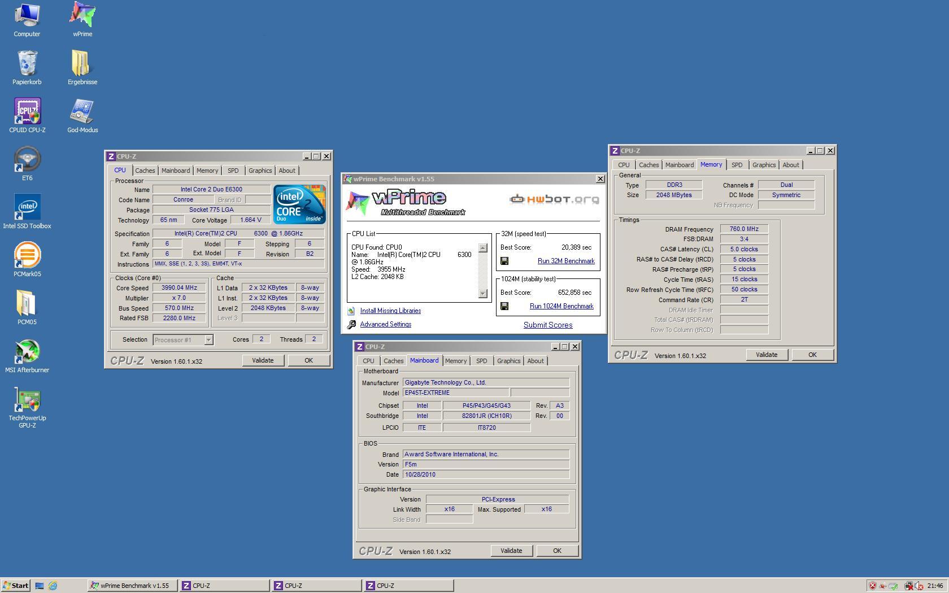Open CPU tab in DDR3 Memory CPU-Z window
This screenshot has height=593, width=949.
click(624, 165)
